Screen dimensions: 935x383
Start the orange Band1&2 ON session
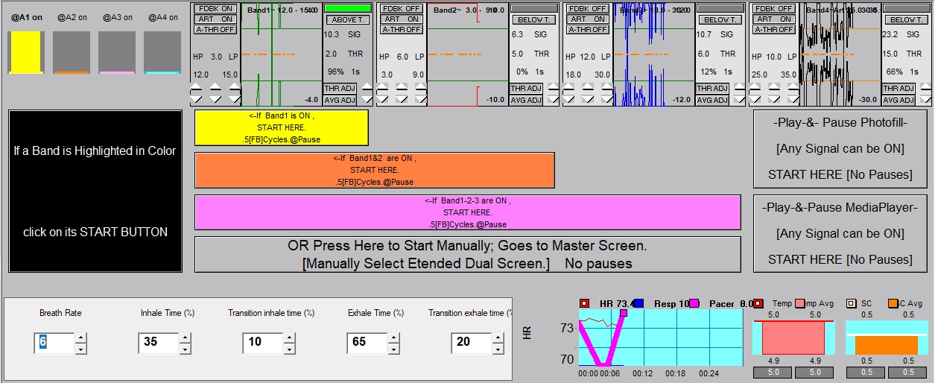pyautogui.click(x=374, y=170)
